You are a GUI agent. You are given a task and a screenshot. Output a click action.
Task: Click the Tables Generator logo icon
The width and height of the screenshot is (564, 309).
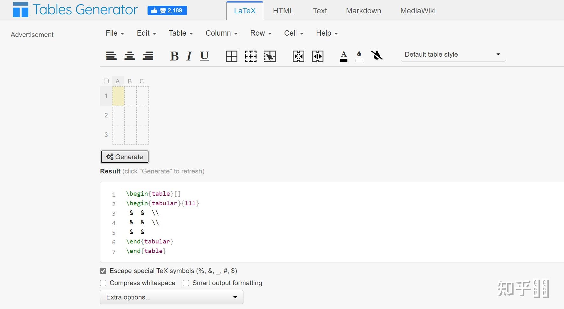(x=20, y=10)
